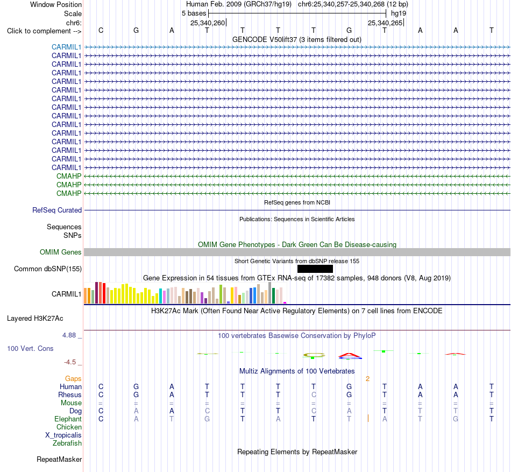Click the SNPs track label
Image resolution: width=511 pixels, height=472 pixels.
pos(73,235)
